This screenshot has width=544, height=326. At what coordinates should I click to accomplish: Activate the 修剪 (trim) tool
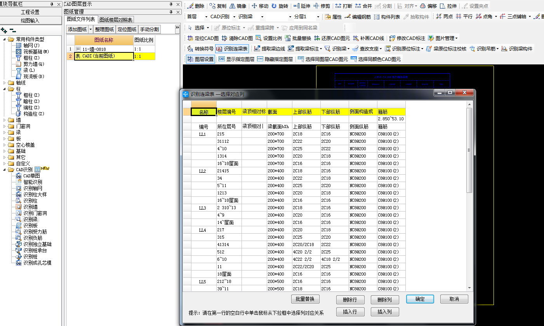(322, 6)
